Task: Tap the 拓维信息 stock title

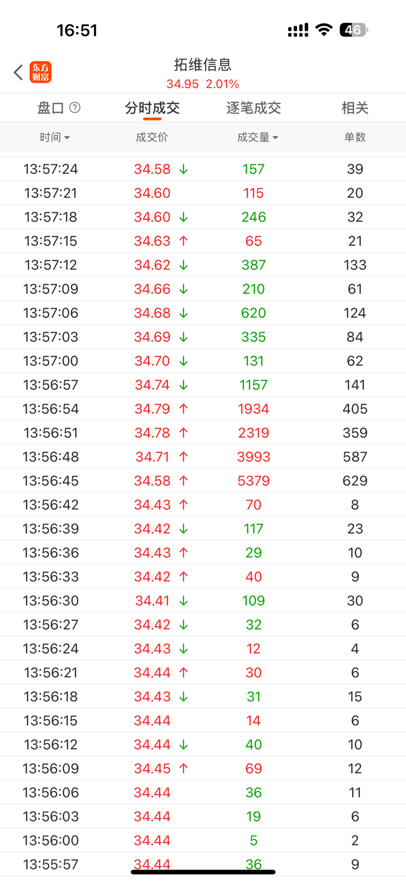Action: 203,64
